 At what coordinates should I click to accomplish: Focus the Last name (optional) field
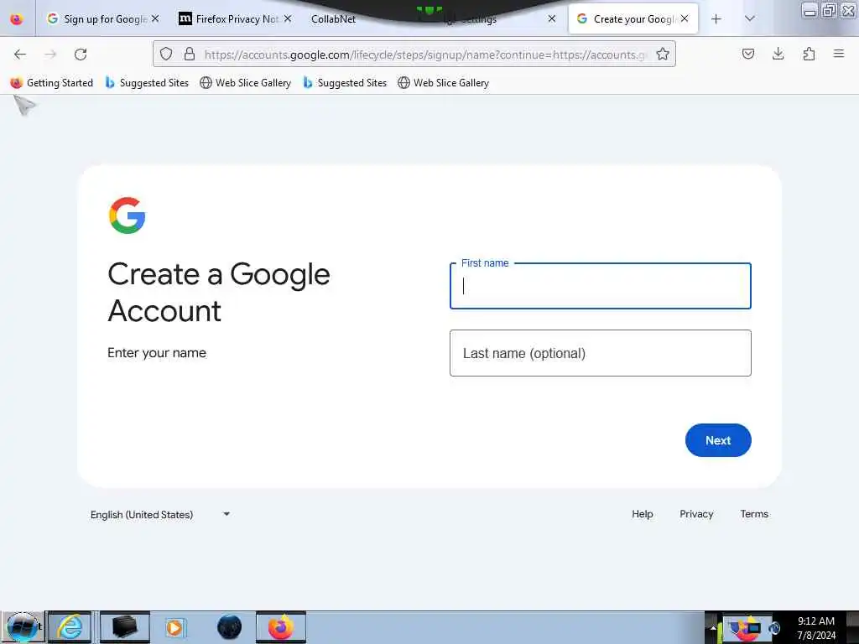pyautogui.click(x=600, y=353)
